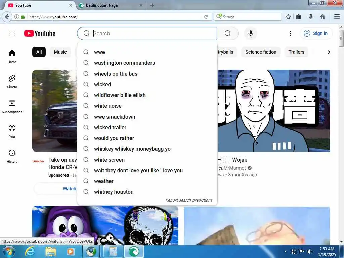Choose the 'white screen' suggestion
Screen dimensions: 344x258
147,160
